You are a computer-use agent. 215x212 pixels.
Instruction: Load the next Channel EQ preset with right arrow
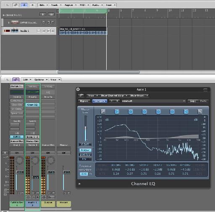(x=117, y=101)
